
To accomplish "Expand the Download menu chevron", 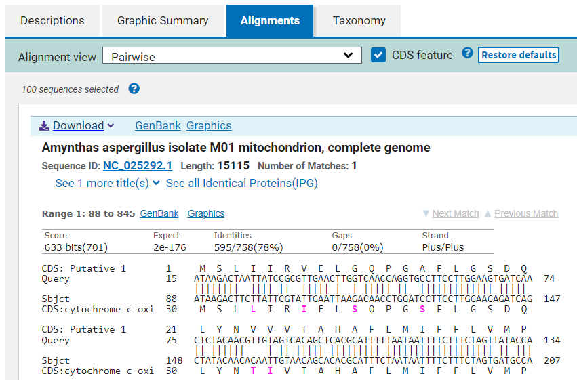I will click(x=111, y=126).
